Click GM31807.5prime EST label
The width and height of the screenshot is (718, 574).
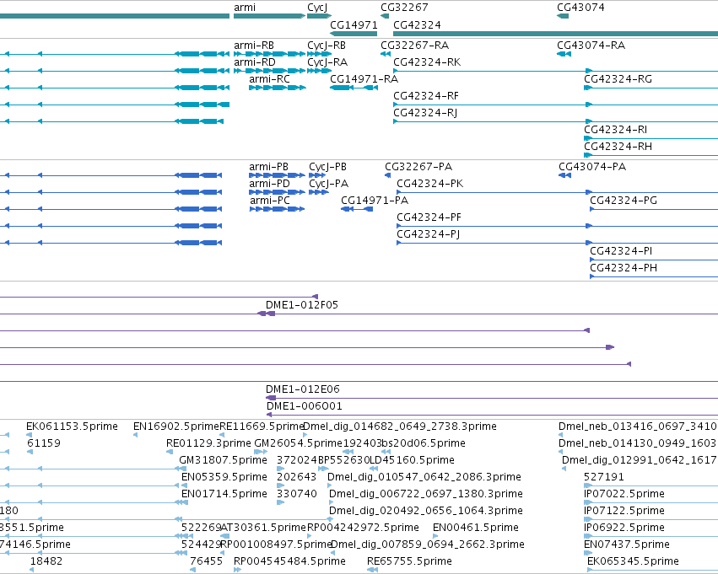click(223, 460)
